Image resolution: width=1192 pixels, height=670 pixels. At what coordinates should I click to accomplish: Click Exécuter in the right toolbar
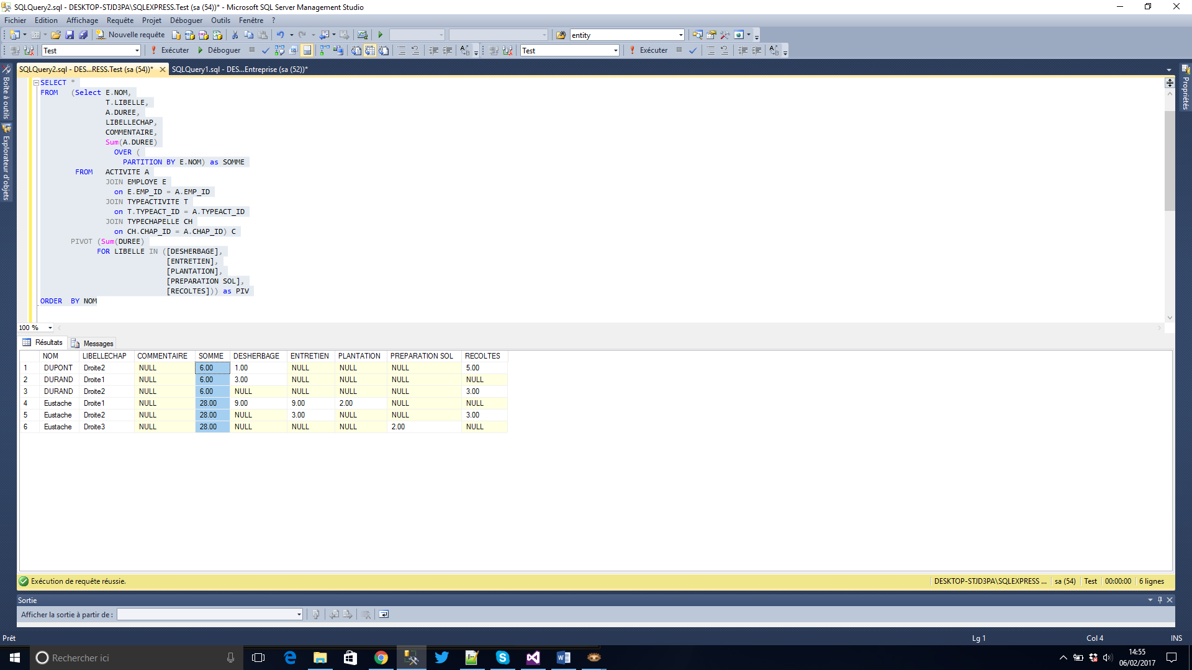tap(648, 51)
